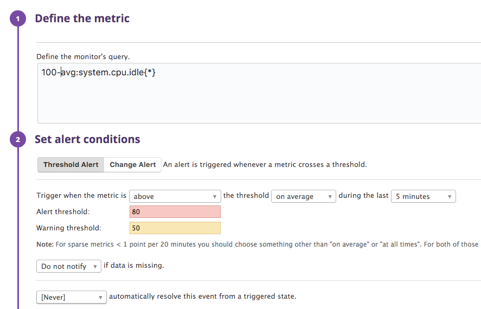This screenshot has width=481, height=309.
Task: Click the 'Warning threshold:' label
Action: [68, 228]
